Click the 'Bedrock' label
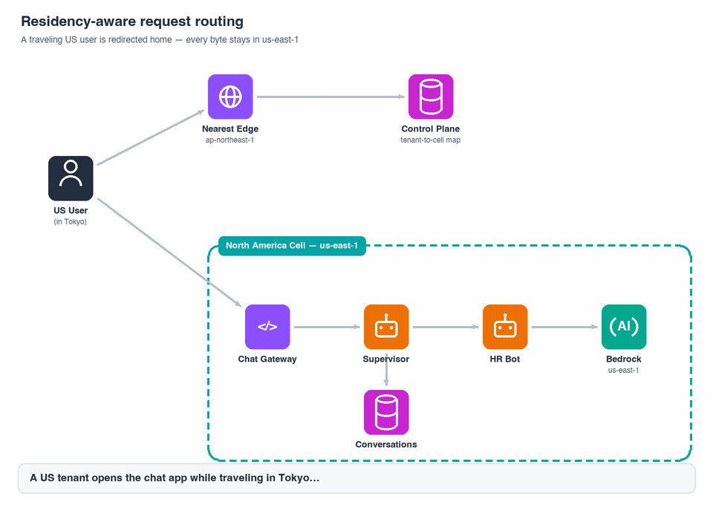The height and width of the screenshot is (505, 713). click(x=624, y=359)
